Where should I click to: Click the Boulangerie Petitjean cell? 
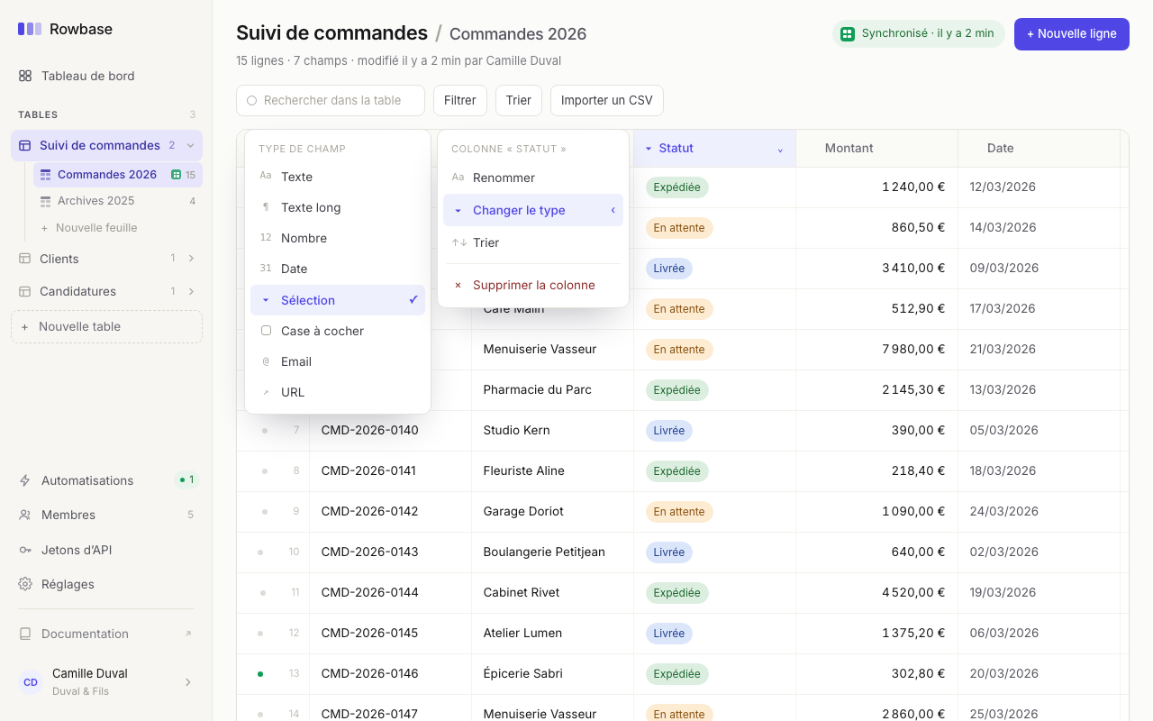point(553,552)
